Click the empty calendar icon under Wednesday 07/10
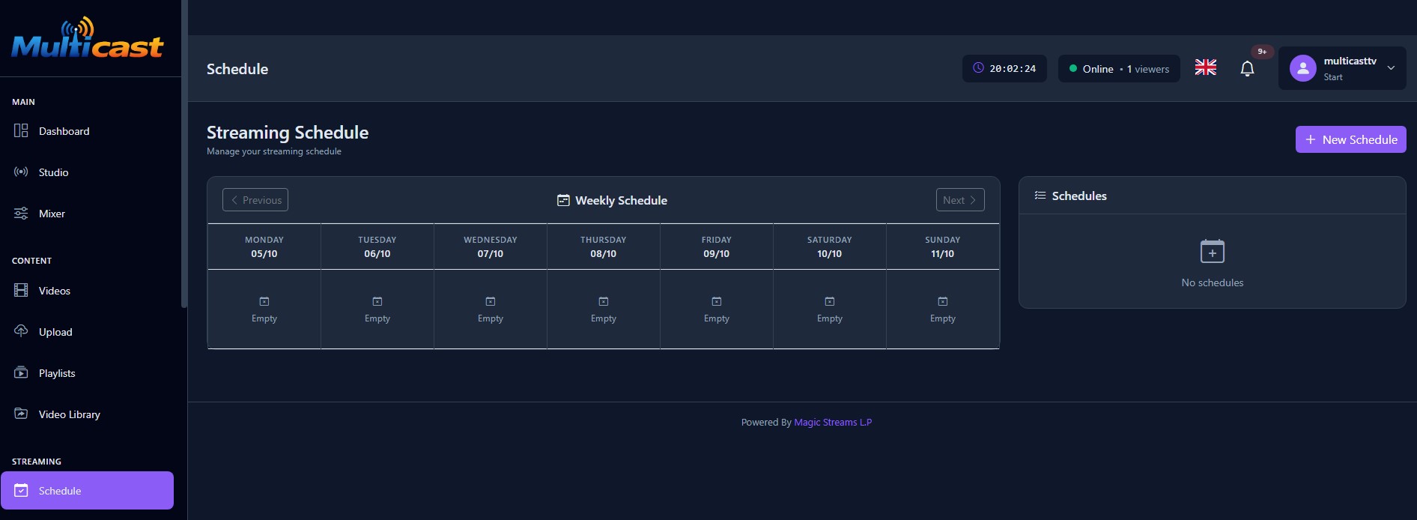This screenshot has width=1417, height=520. 491,301
